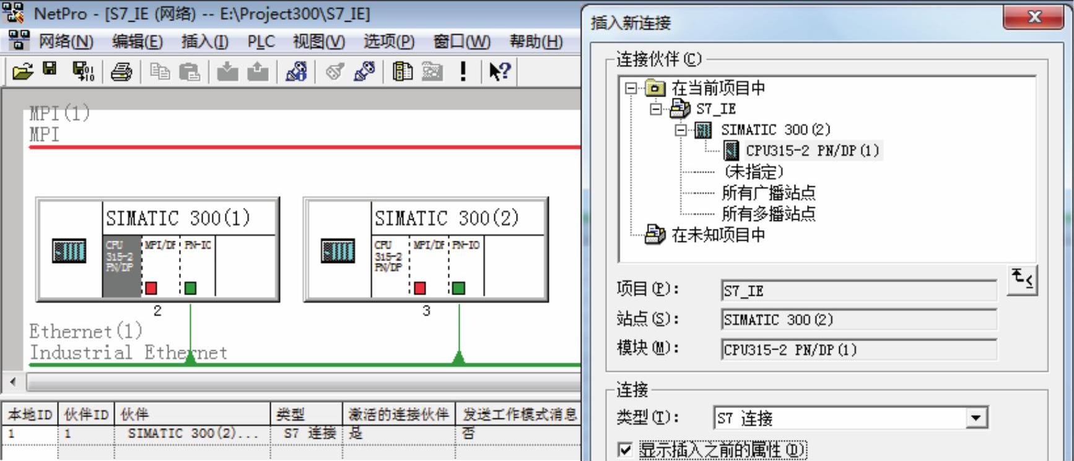
Task: Click the NetPro application icon in title bar
Action: coord(13,12)
